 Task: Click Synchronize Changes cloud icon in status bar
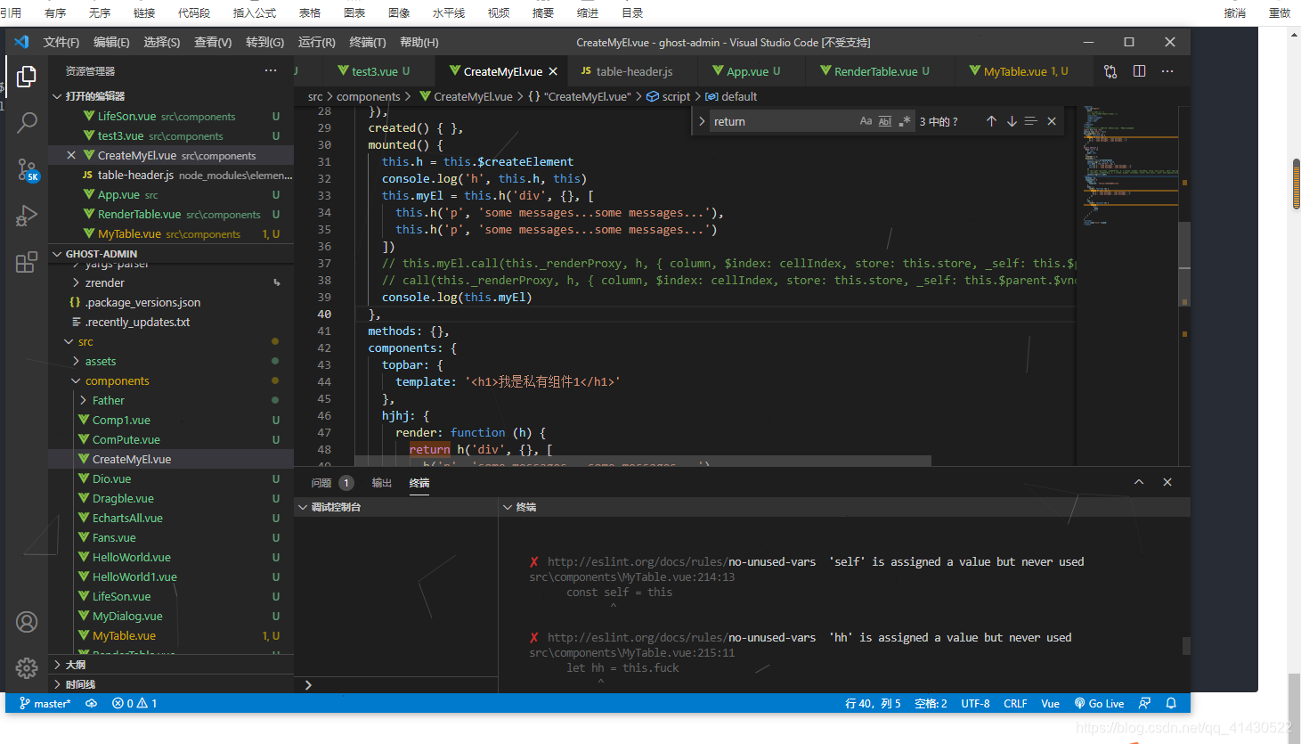click(x=92, y=703)
